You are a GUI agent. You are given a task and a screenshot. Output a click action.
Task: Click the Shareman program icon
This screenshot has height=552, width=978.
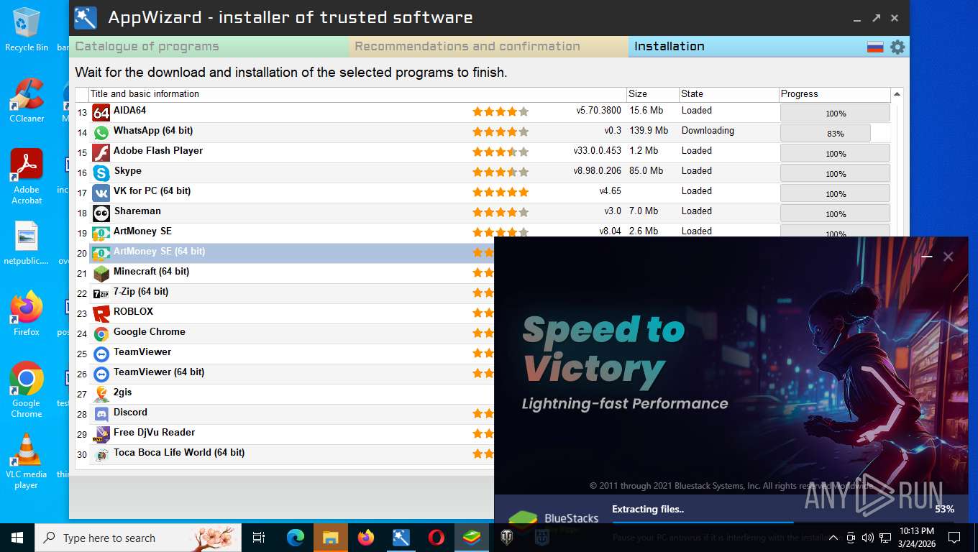101,213
